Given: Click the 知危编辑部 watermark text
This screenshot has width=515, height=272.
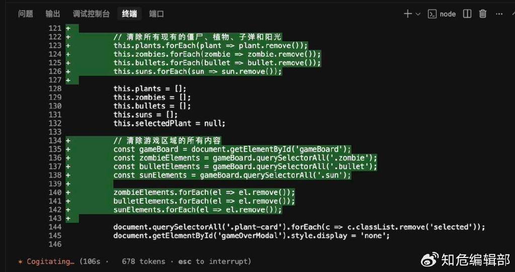Looking at the screenshot, I should coord(475,259).
